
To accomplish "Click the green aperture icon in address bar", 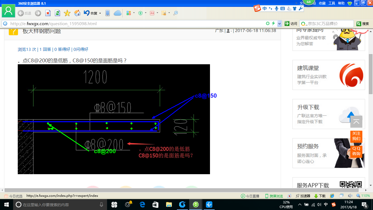I will [x=268, y=24].
